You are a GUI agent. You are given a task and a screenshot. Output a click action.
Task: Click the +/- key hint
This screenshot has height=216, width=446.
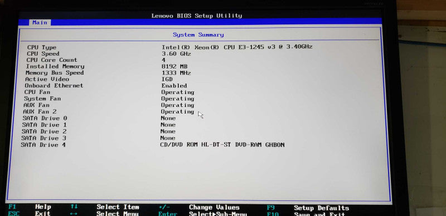pyautogui.click(x=164, y=207)
